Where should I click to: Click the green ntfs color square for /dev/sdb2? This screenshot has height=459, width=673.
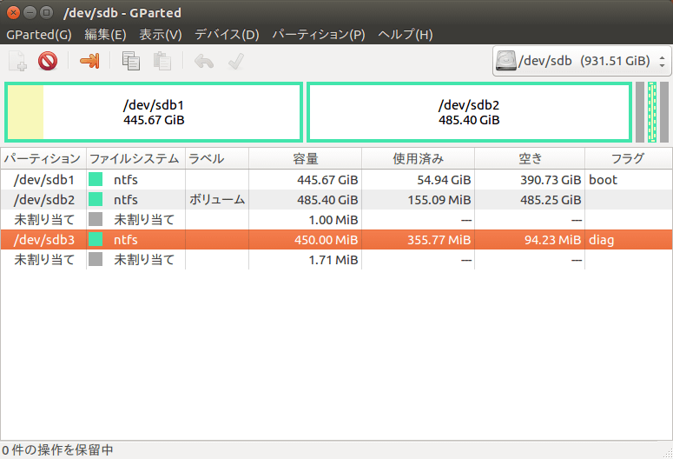tap(96, 199)
